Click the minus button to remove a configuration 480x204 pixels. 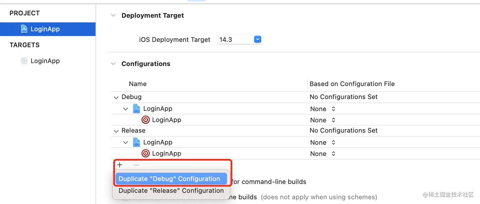(x=136, y=165)
